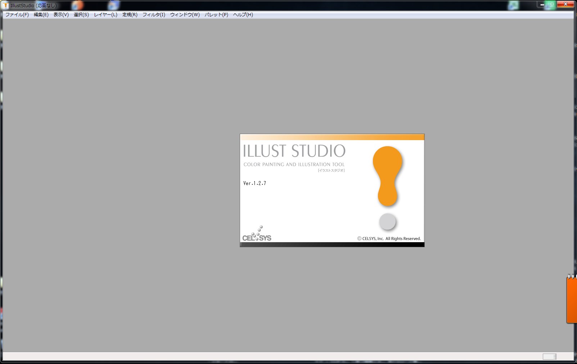Open the レイヤー(L) menu
Screen dimensions: 577x364
[105, 15]
